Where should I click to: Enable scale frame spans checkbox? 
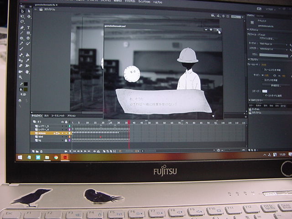coord(262,70)
